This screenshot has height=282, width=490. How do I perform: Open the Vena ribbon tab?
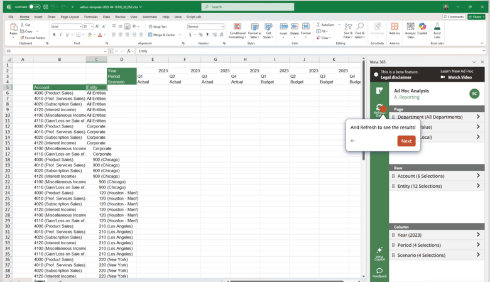coord(178,17)
